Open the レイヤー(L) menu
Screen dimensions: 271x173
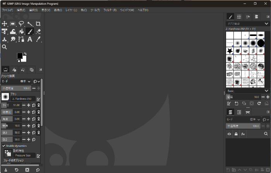point(71,10)
